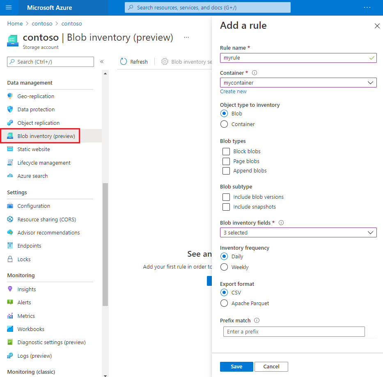This screenshot has width=383, height=377.
Task: Select Weekly inventory frequency
Action: pos(224,267)
